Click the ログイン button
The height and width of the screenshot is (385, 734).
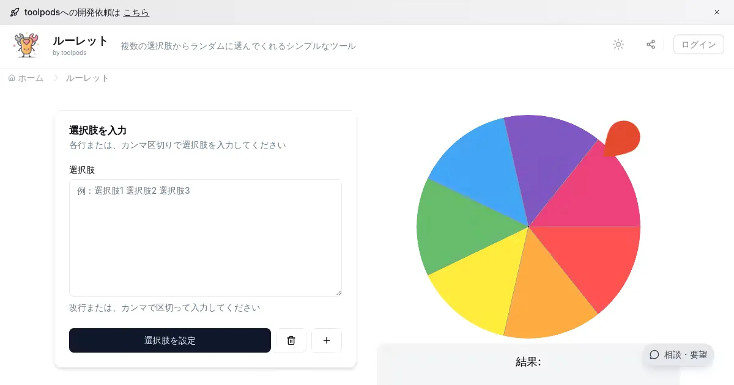pyautogui.click(x=699, y=45)
